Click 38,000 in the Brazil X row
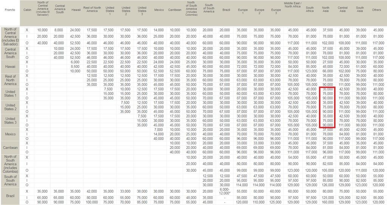 coord(142,191)
